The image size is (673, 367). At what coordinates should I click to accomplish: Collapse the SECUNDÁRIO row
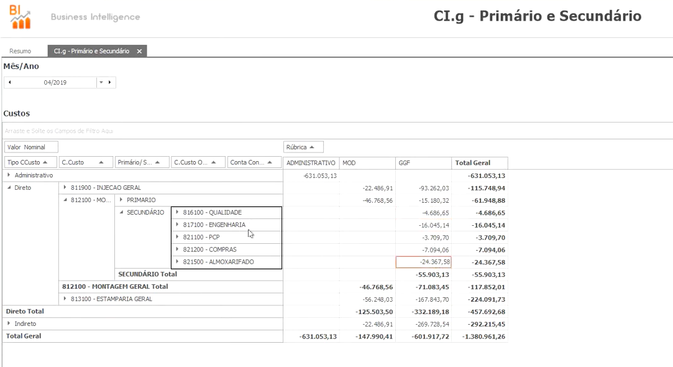pyautogui.click(x=121, y=212)
